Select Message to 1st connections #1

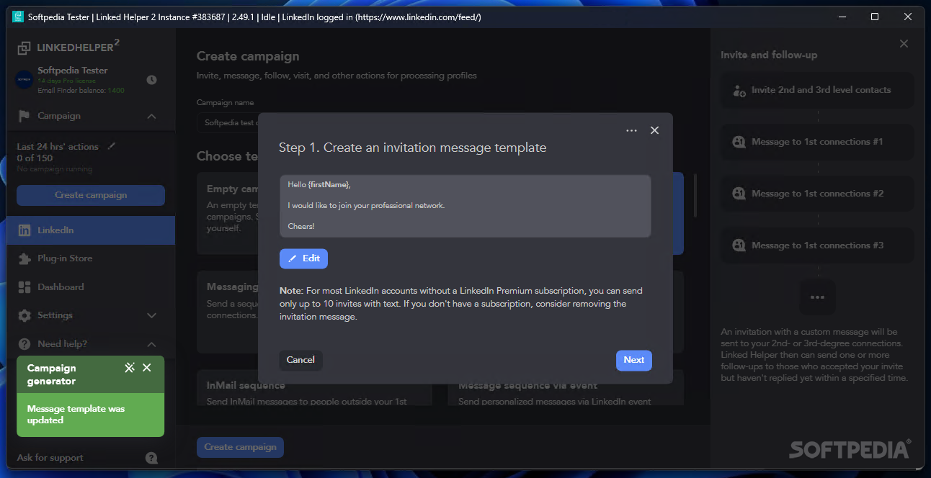click(x=817, y=142)
